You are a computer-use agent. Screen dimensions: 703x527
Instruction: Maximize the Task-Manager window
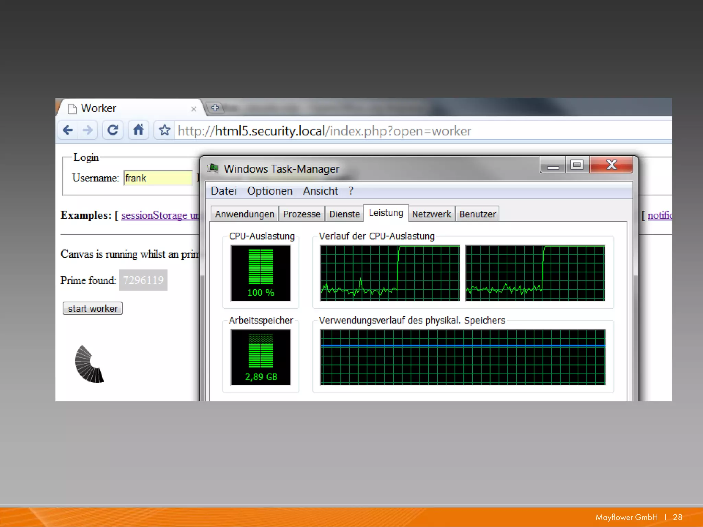pos(577,165)
